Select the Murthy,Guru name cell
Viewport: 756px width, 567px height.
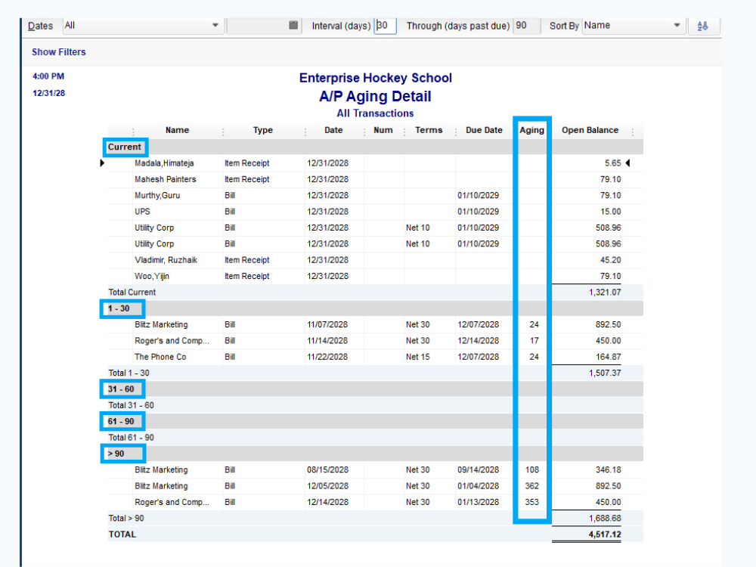tap(157, 195)
